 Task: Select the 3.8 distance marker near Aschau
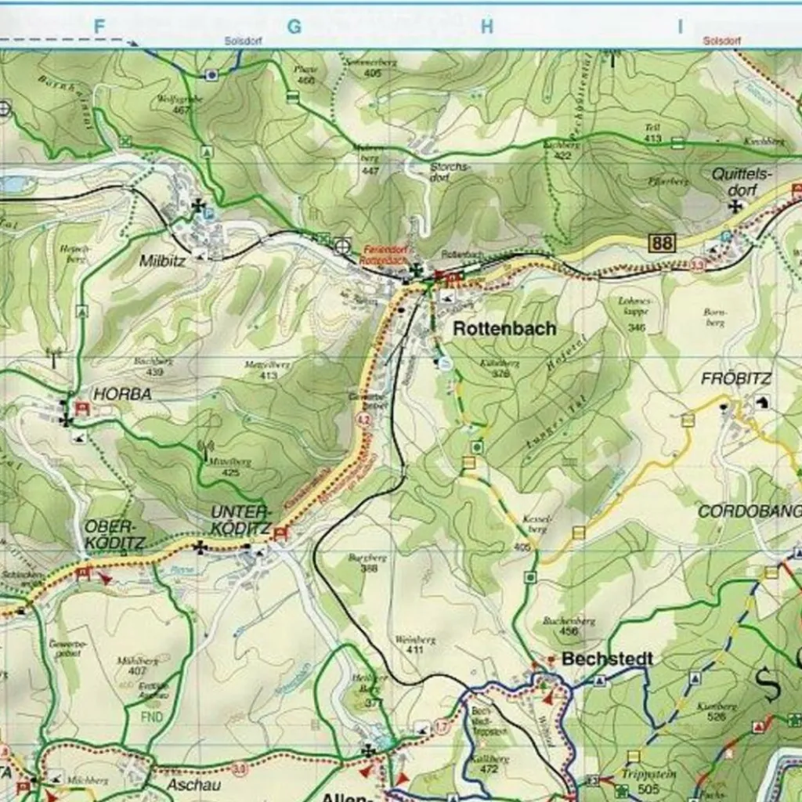pyautogui.click(x=240, y=768)
